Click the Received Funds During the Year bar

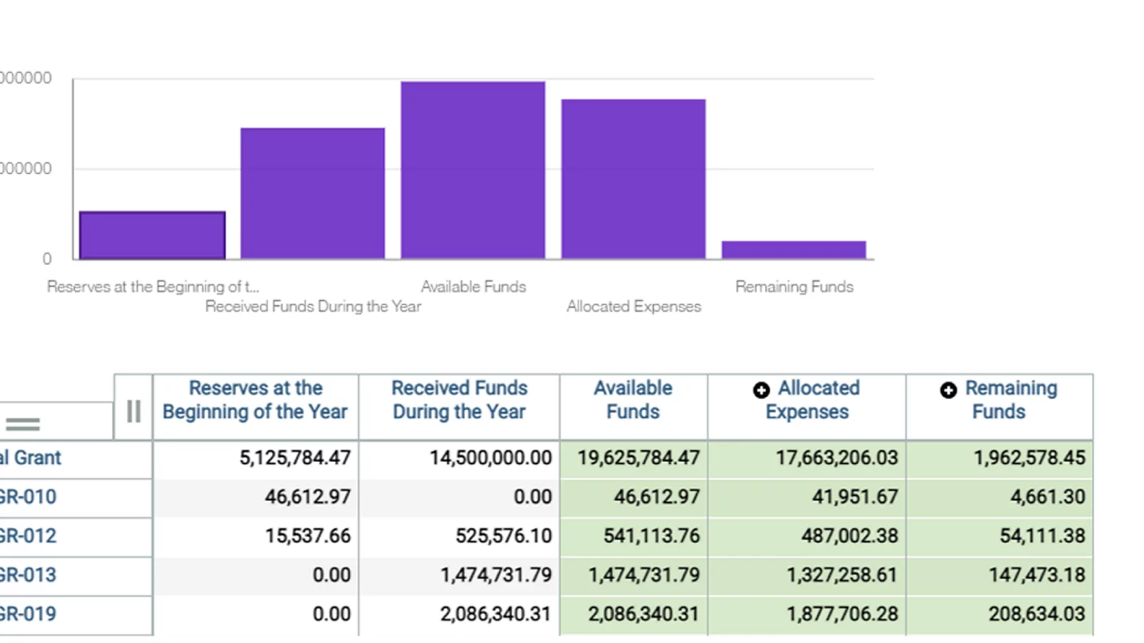click(313, 193)
